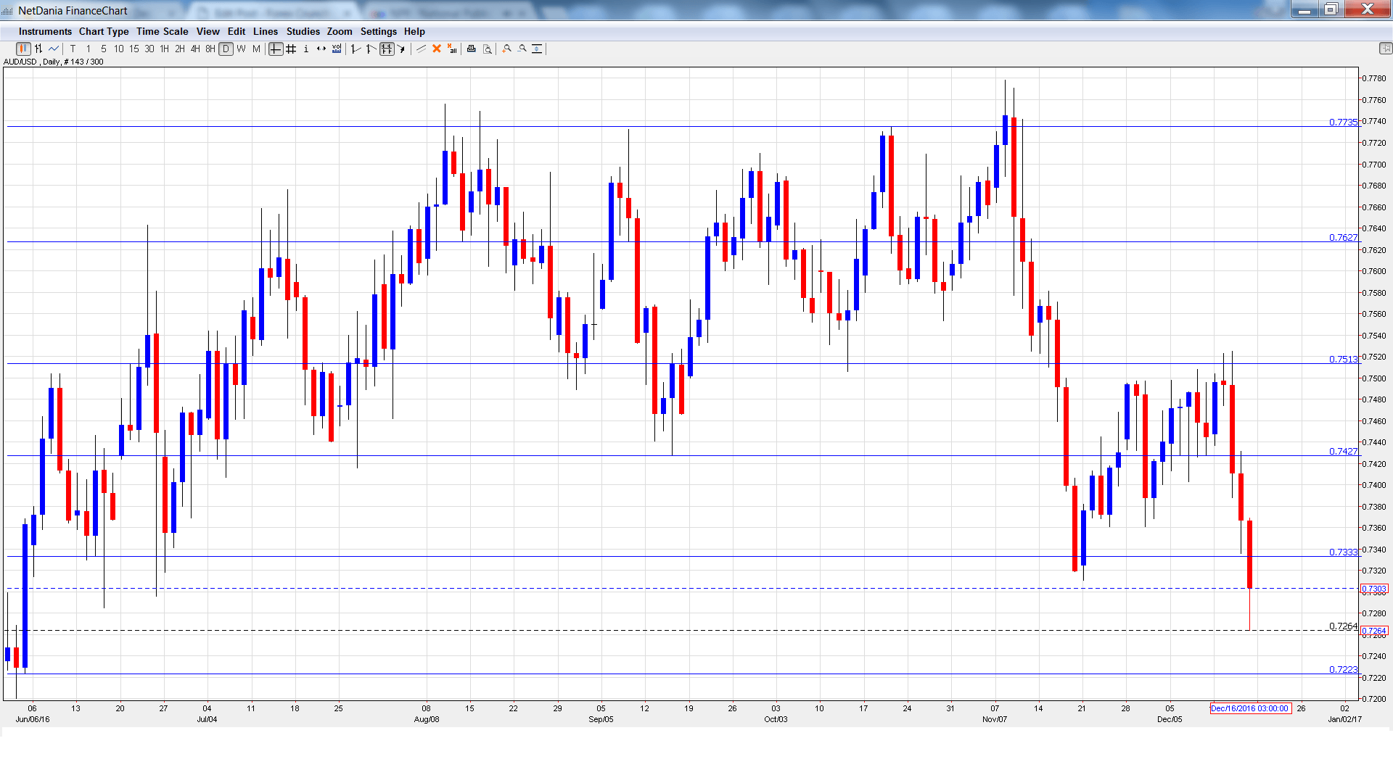This screenshot has width=1393, height=783.
Task: Open the Time Scale menu
Action: coord(162,31)
